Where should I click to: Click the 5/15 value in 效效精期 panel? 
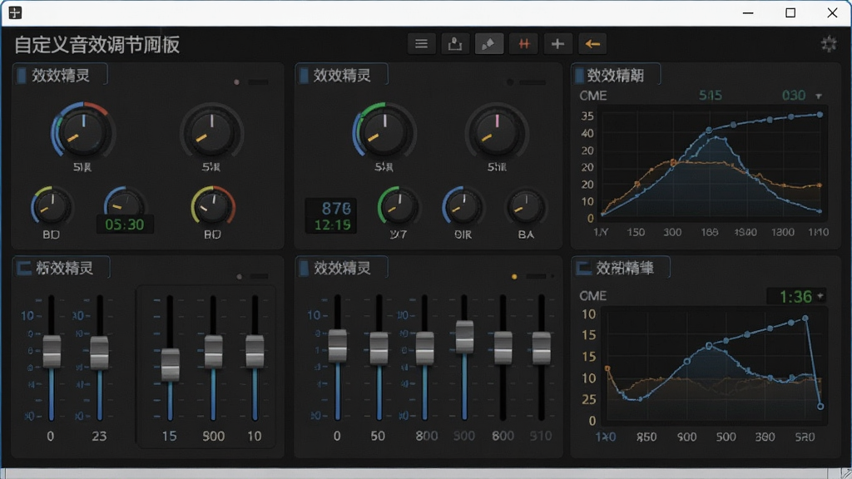[x=711, y=96]
